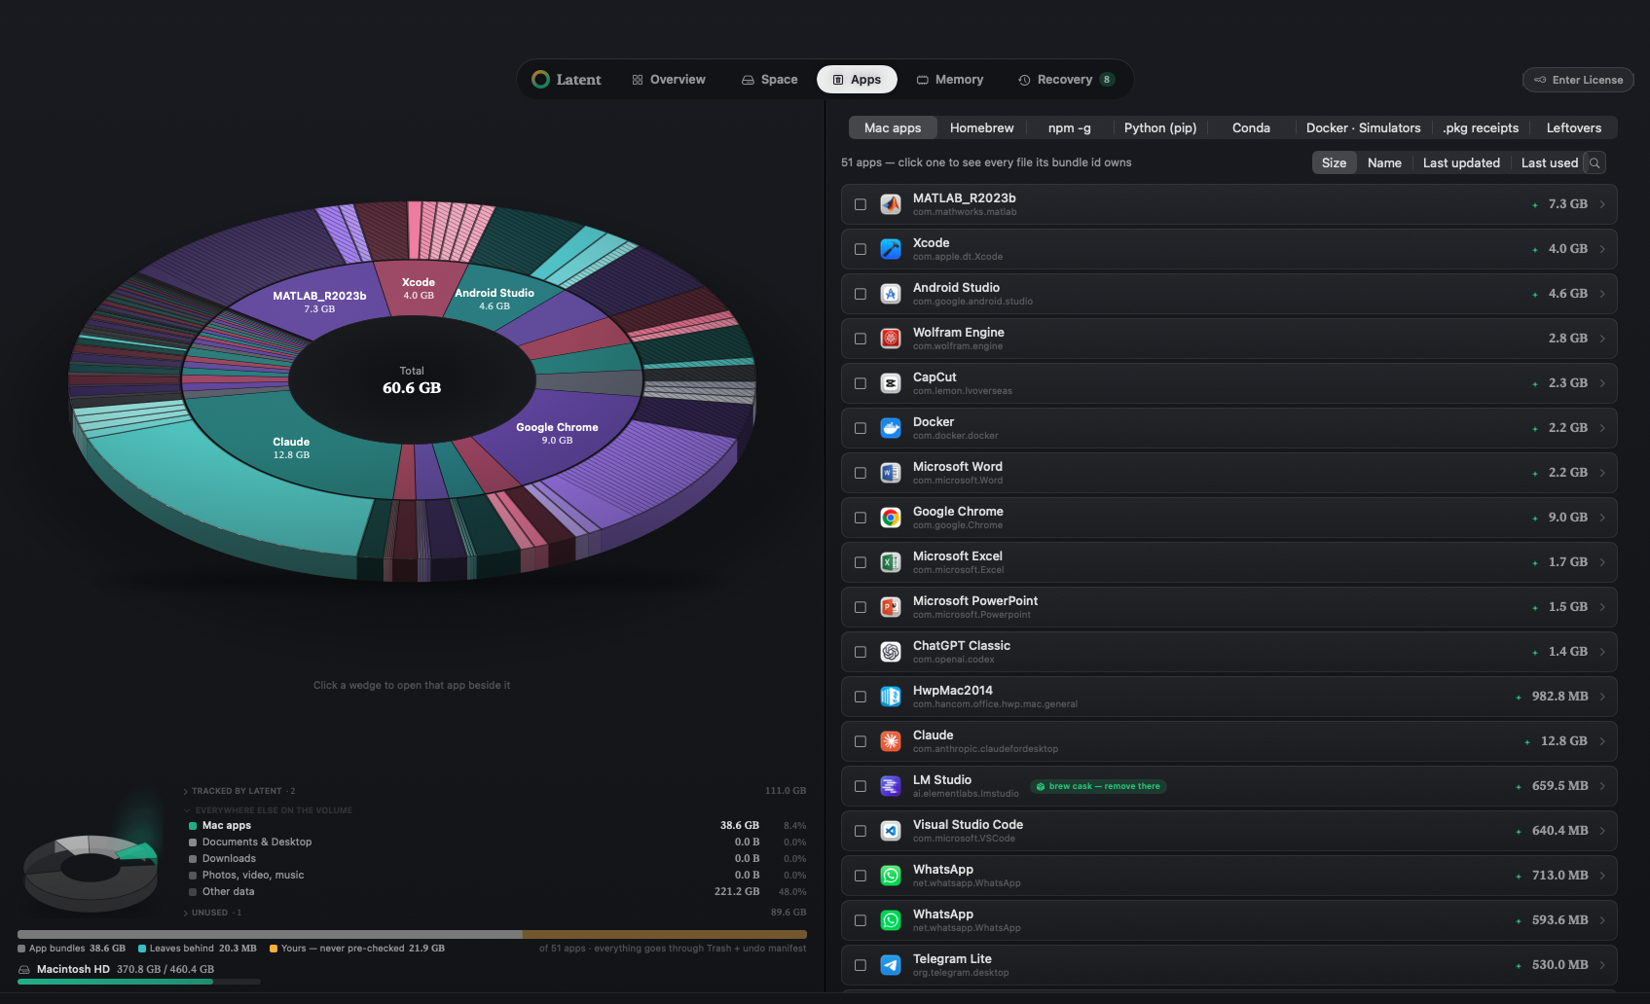Expand the LM Studio row chevron
This screenshot has height=1004, width=1650.
click(1602, 786)
